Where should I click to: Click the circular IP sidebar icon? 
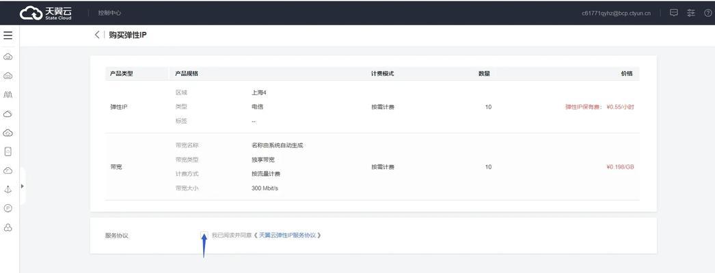8,208
